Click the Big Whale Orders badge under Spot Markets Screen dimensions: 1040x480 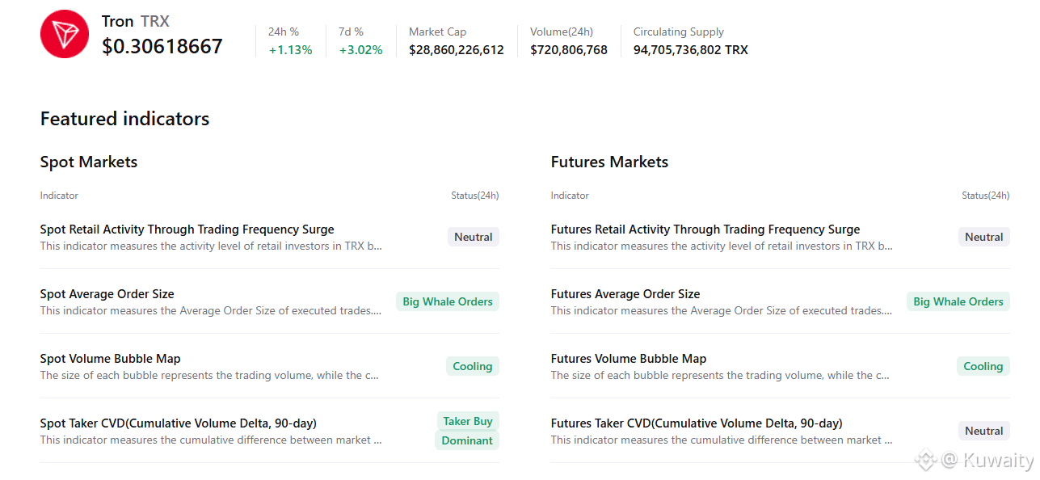[447, 301]
